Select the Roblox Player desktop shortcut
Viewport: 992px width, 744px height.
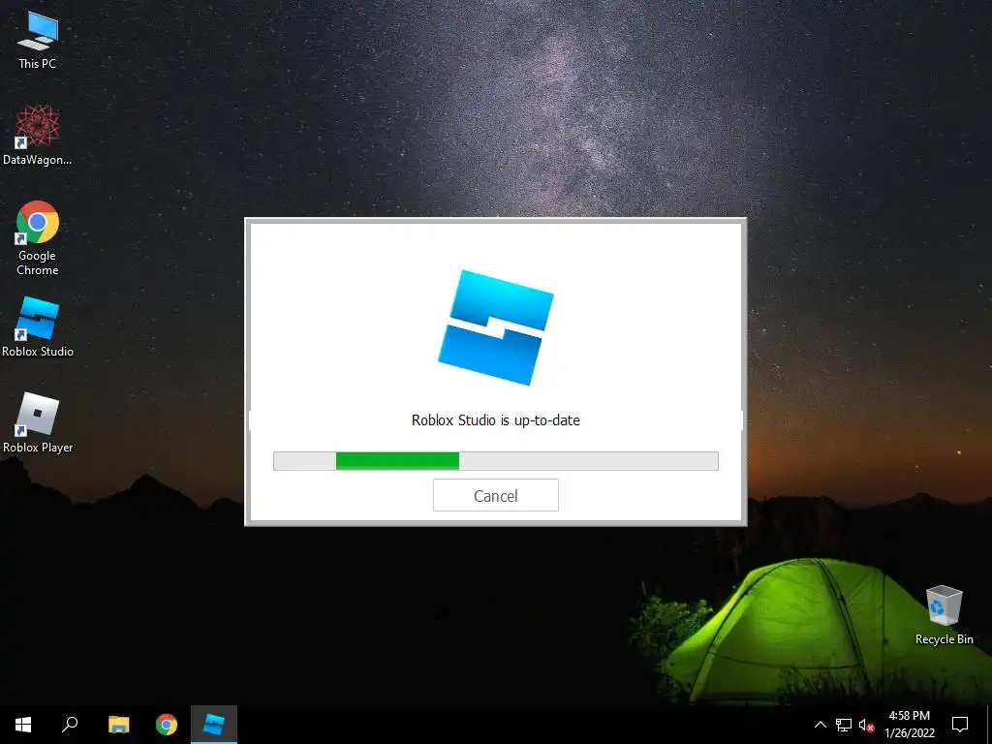(38, 422)
